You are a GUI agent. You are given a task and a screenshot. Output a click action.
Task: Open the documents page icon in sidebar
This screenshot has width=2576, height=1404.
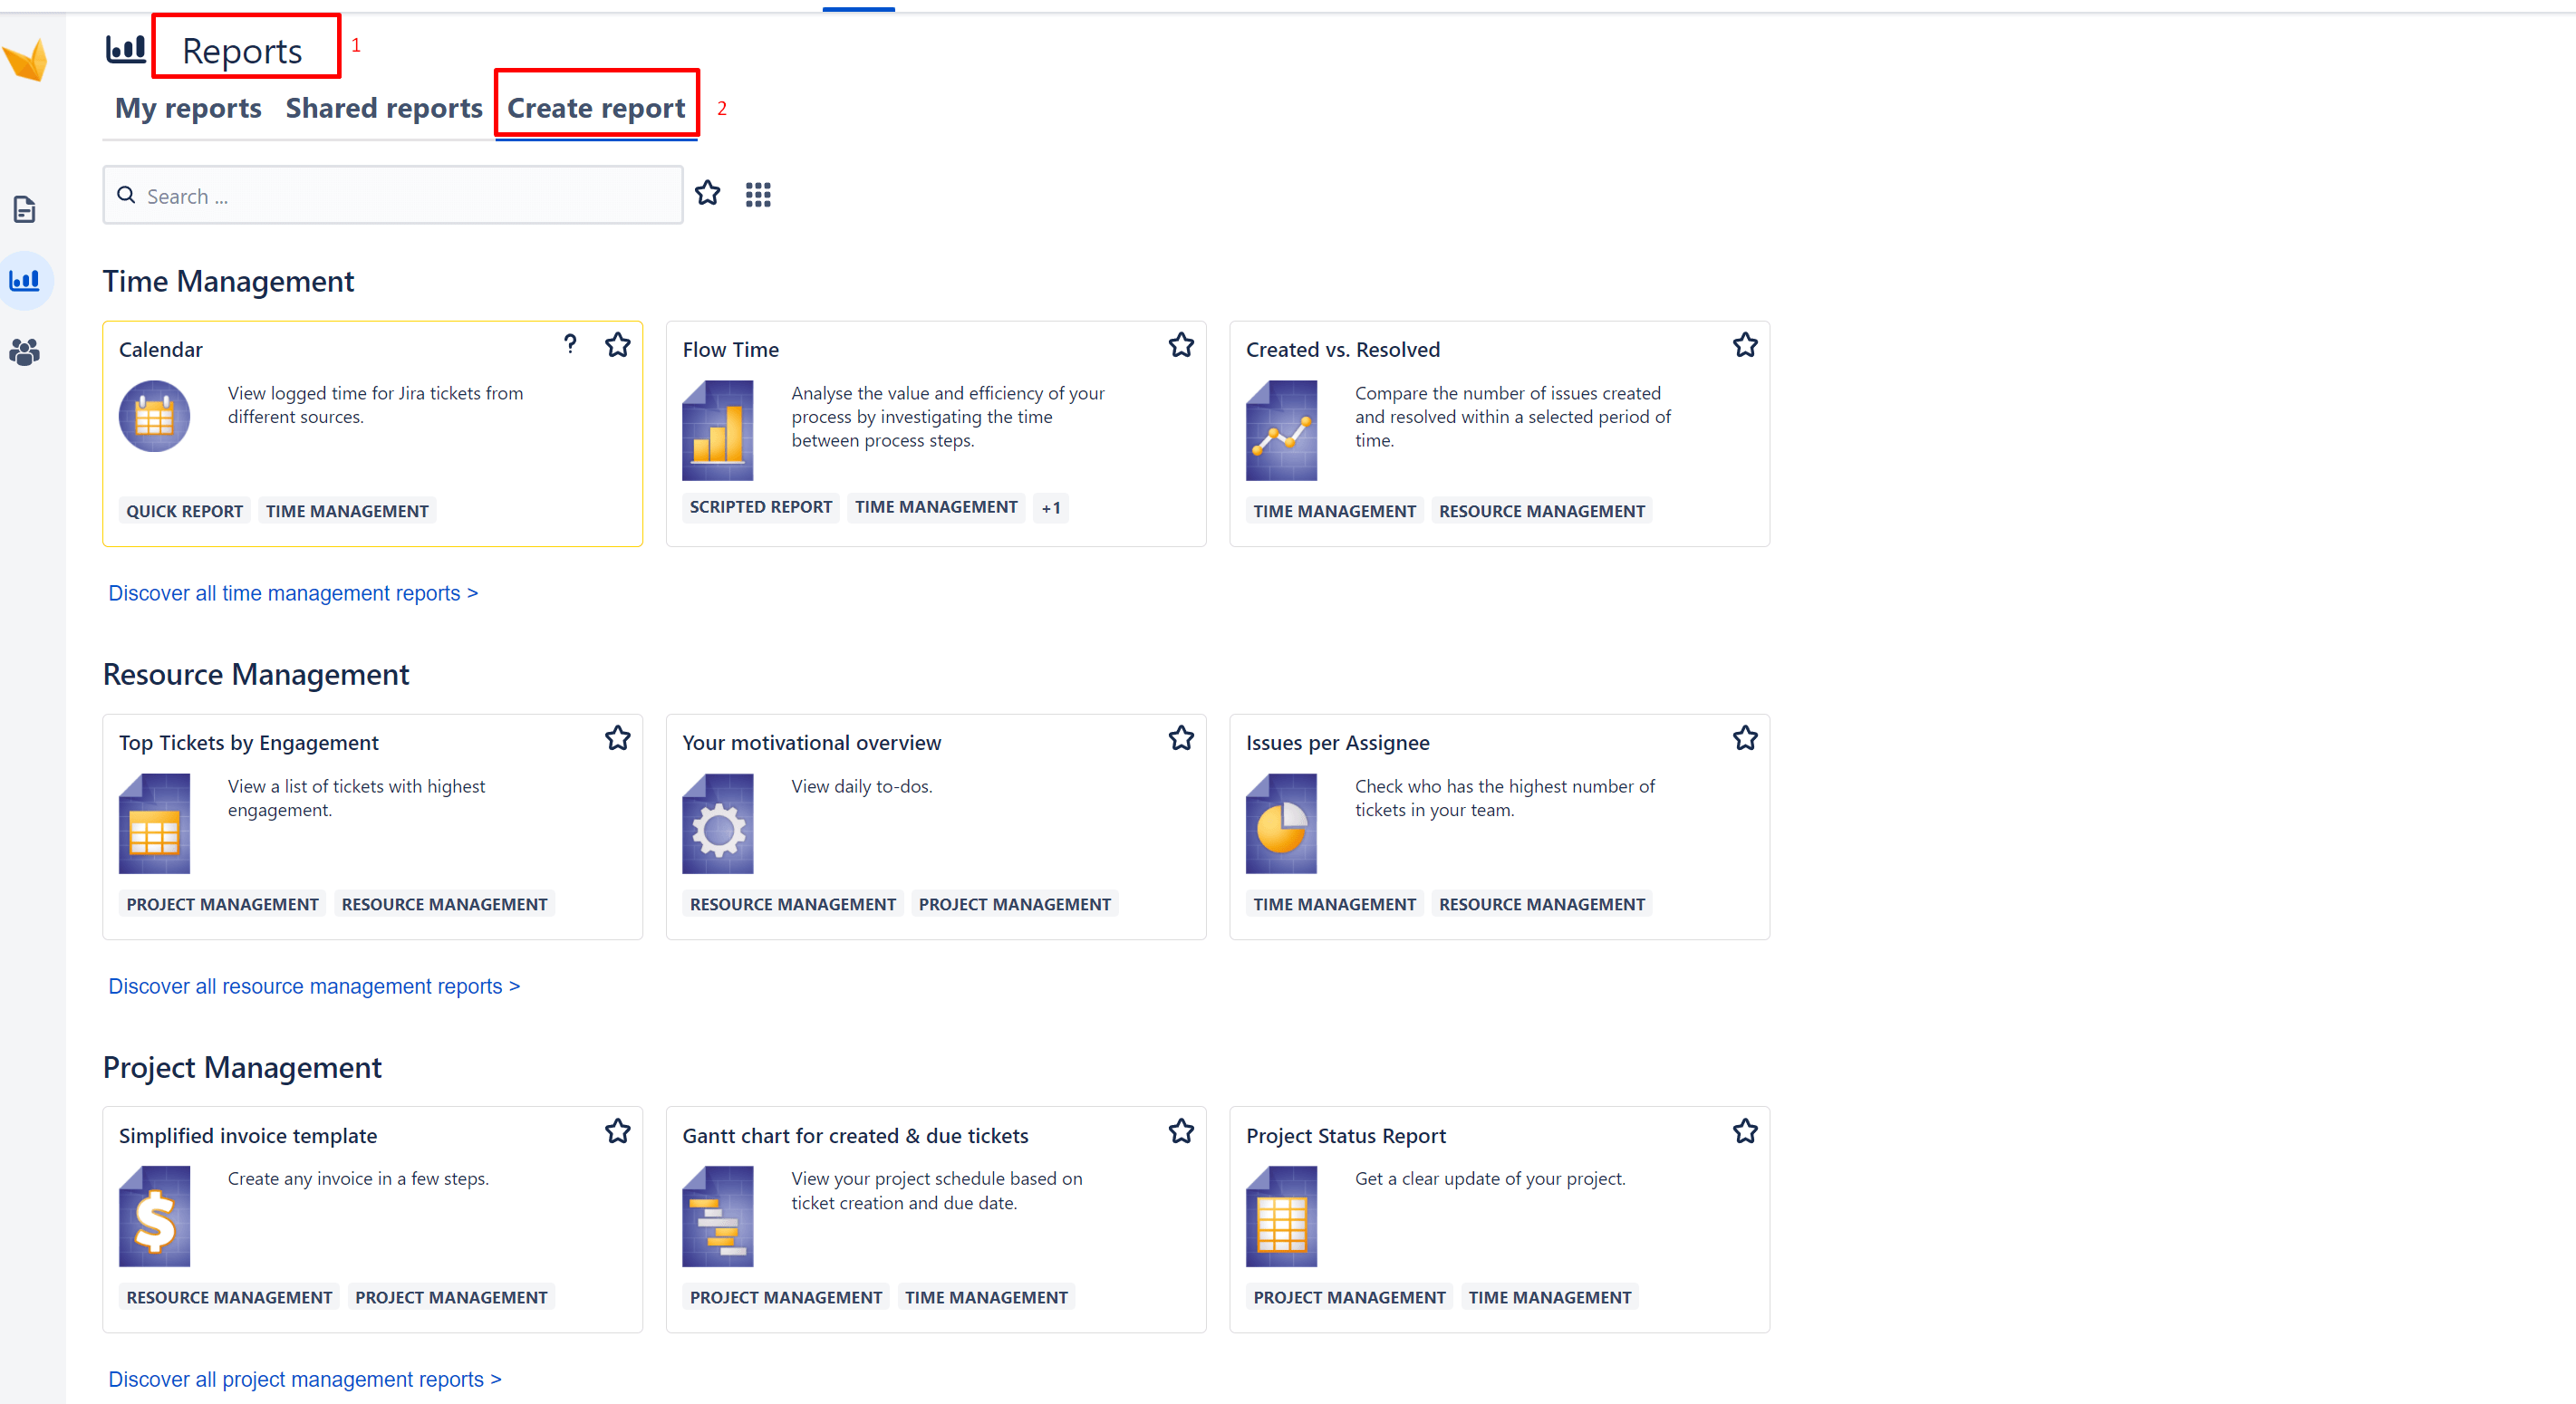pyautogui.click(x=25, y=209)
